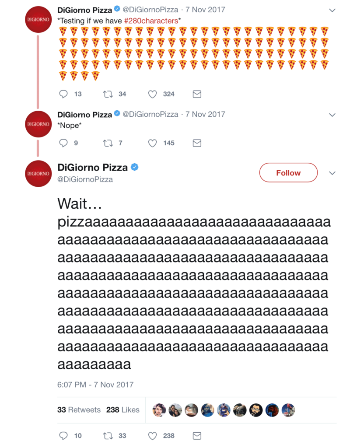The height and width of the screenshot is (448, 364).
Task: Follow DiGiorno Pizza
Action: [x=288, y=173]
